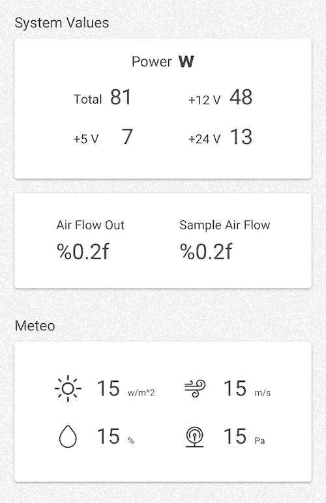Click the System Values section heading
Screen dimensions: 326x503
[62, 23]
